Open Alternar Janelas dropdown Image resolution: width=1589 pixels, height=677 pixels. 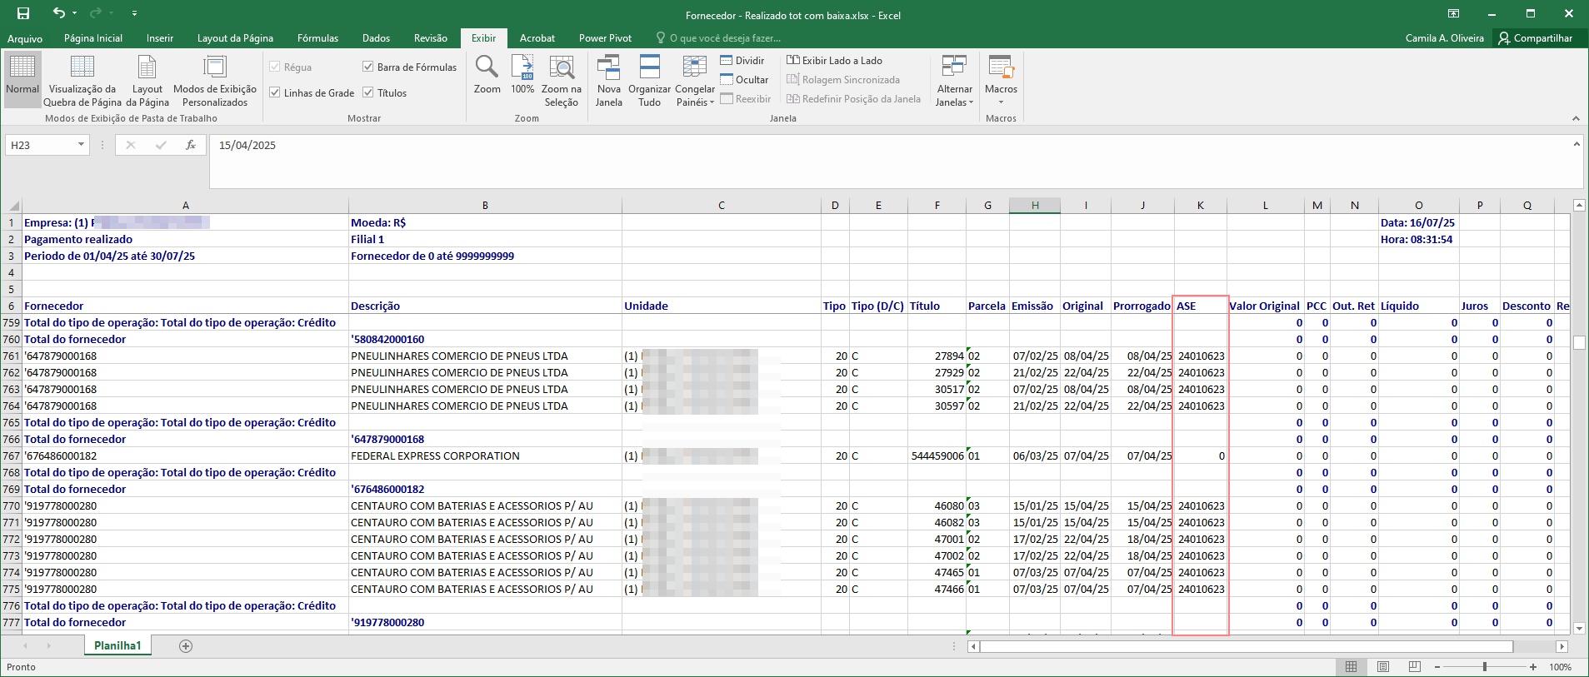click(x=954, y=79)
